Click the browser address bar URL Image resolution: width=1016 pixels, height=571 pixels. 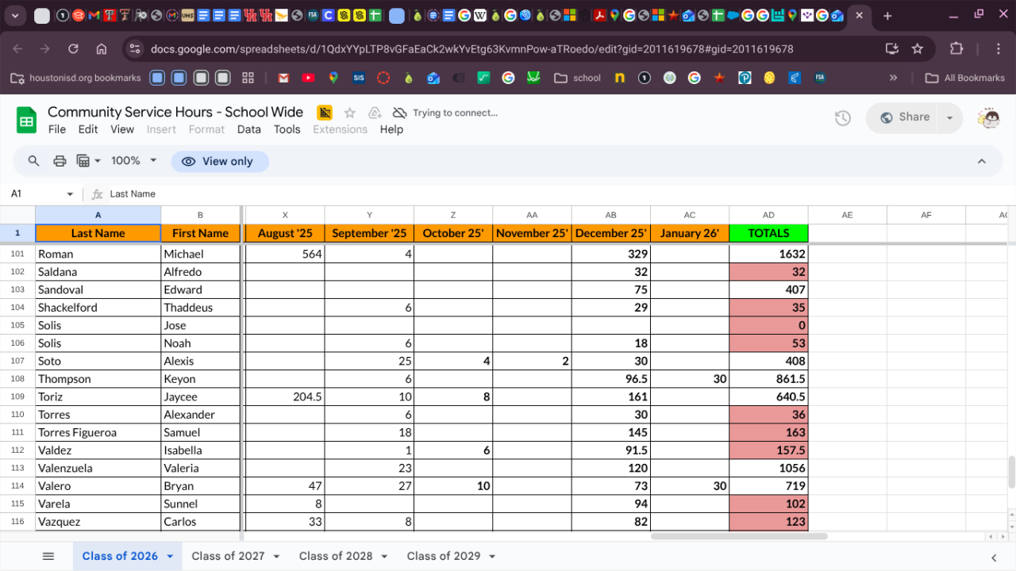pyautogui.click(x=471, y=49)
